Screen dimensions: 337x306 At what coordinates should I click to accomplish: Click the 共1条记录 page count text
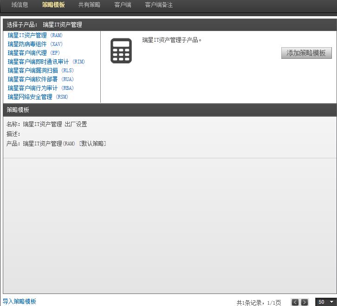coord(259,303)
